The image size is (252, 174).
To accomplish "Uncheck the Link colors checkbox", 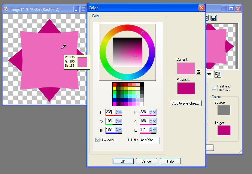I will point(97,140).
